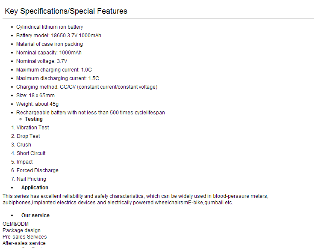This screenshot has width=330, height=248.
Task: Click the Nominal capacity 1000mAh item
Action: tap(49, 53)
